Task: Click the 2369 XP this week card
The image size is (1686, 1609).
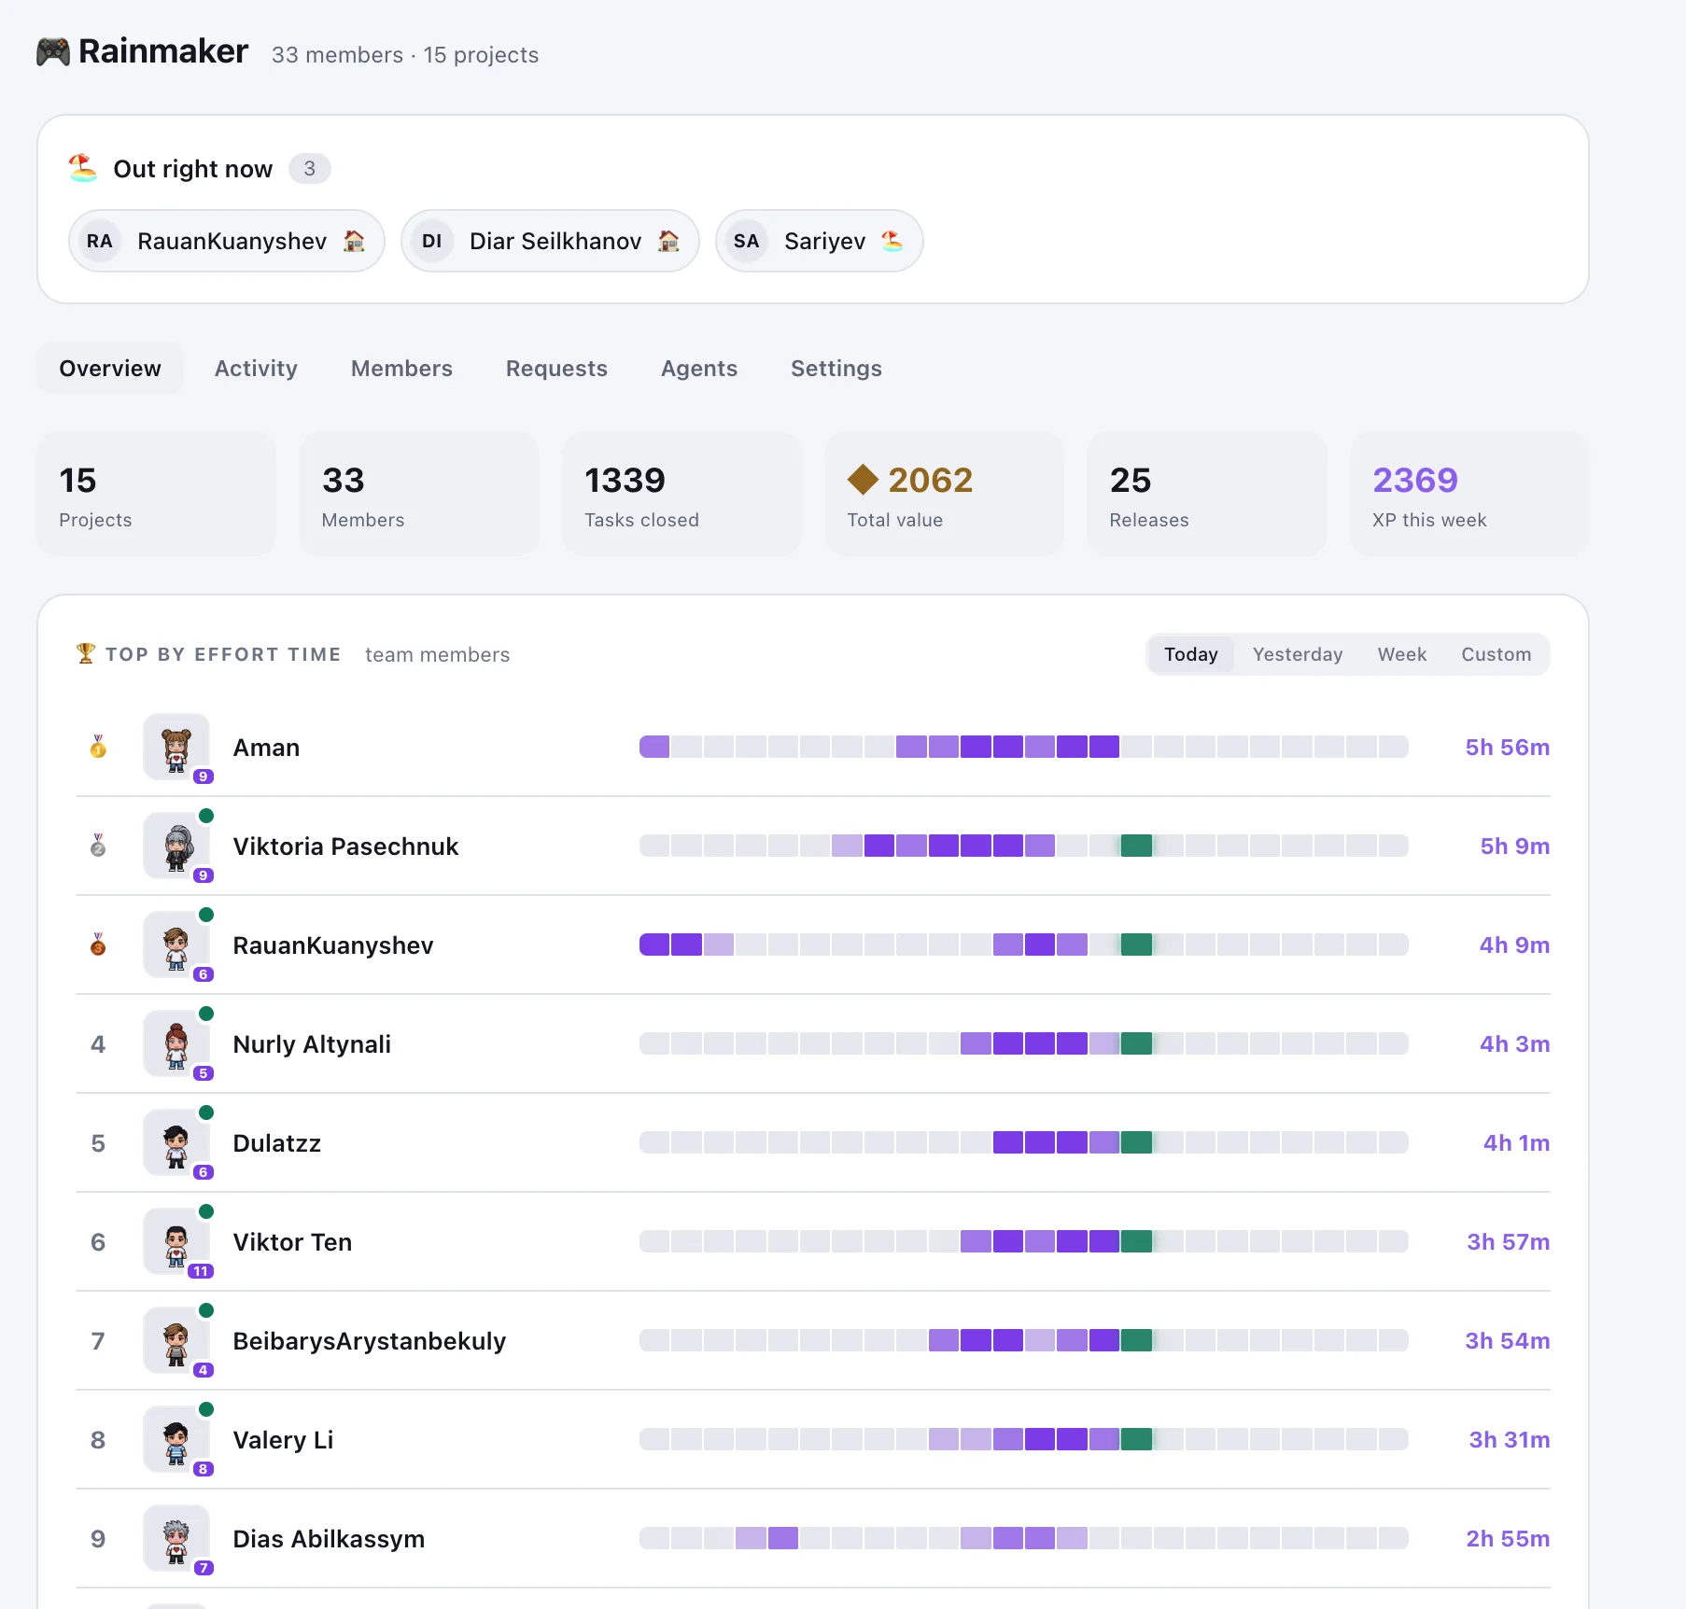Action: [1469, 494]
